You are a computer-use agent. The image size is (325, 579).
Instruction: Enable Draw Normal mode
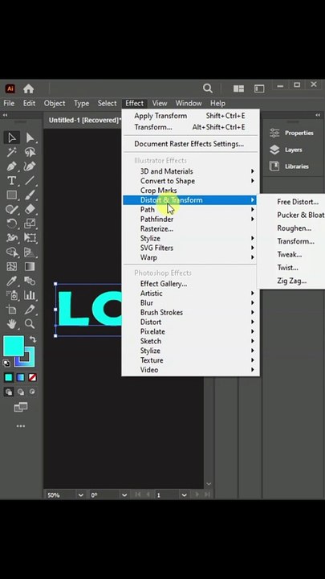(9, 392)
